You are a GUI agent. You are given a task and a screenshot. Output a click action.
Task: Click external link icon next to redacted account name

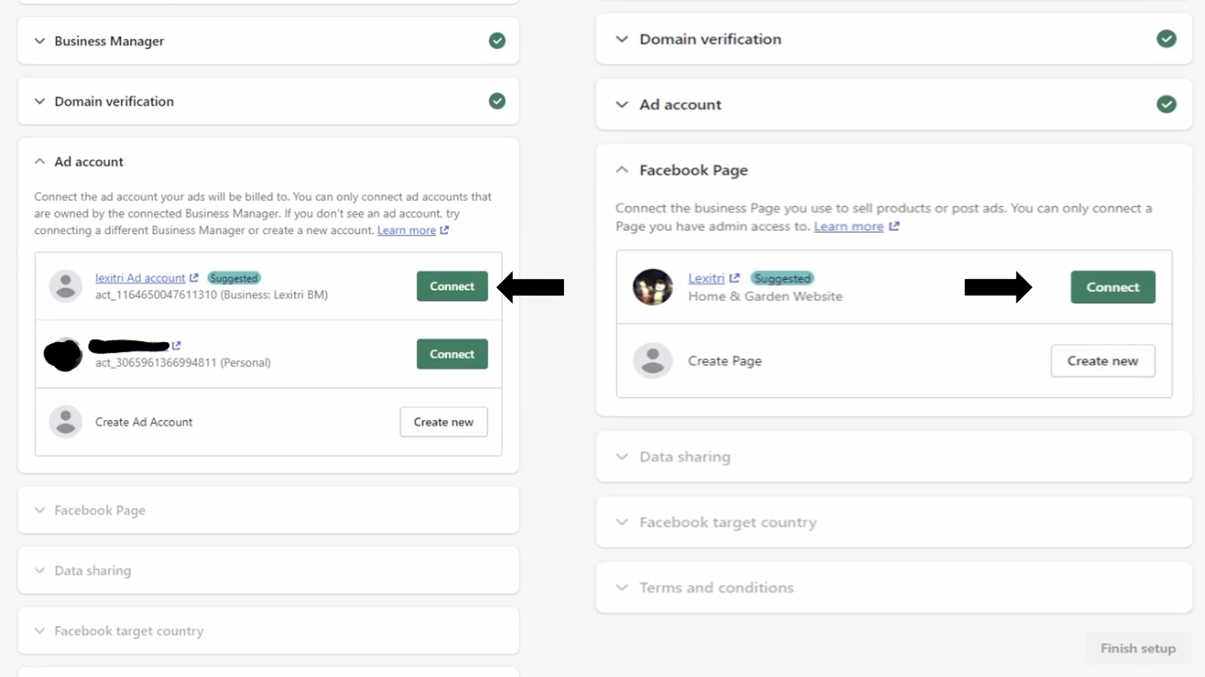click(x=176, y=345)
